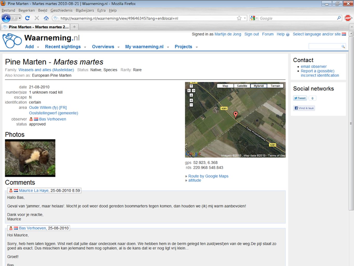
Task: Click the Waarneming.nl binoculars logo
Action: pyautogui.click(x=12, y=41)
